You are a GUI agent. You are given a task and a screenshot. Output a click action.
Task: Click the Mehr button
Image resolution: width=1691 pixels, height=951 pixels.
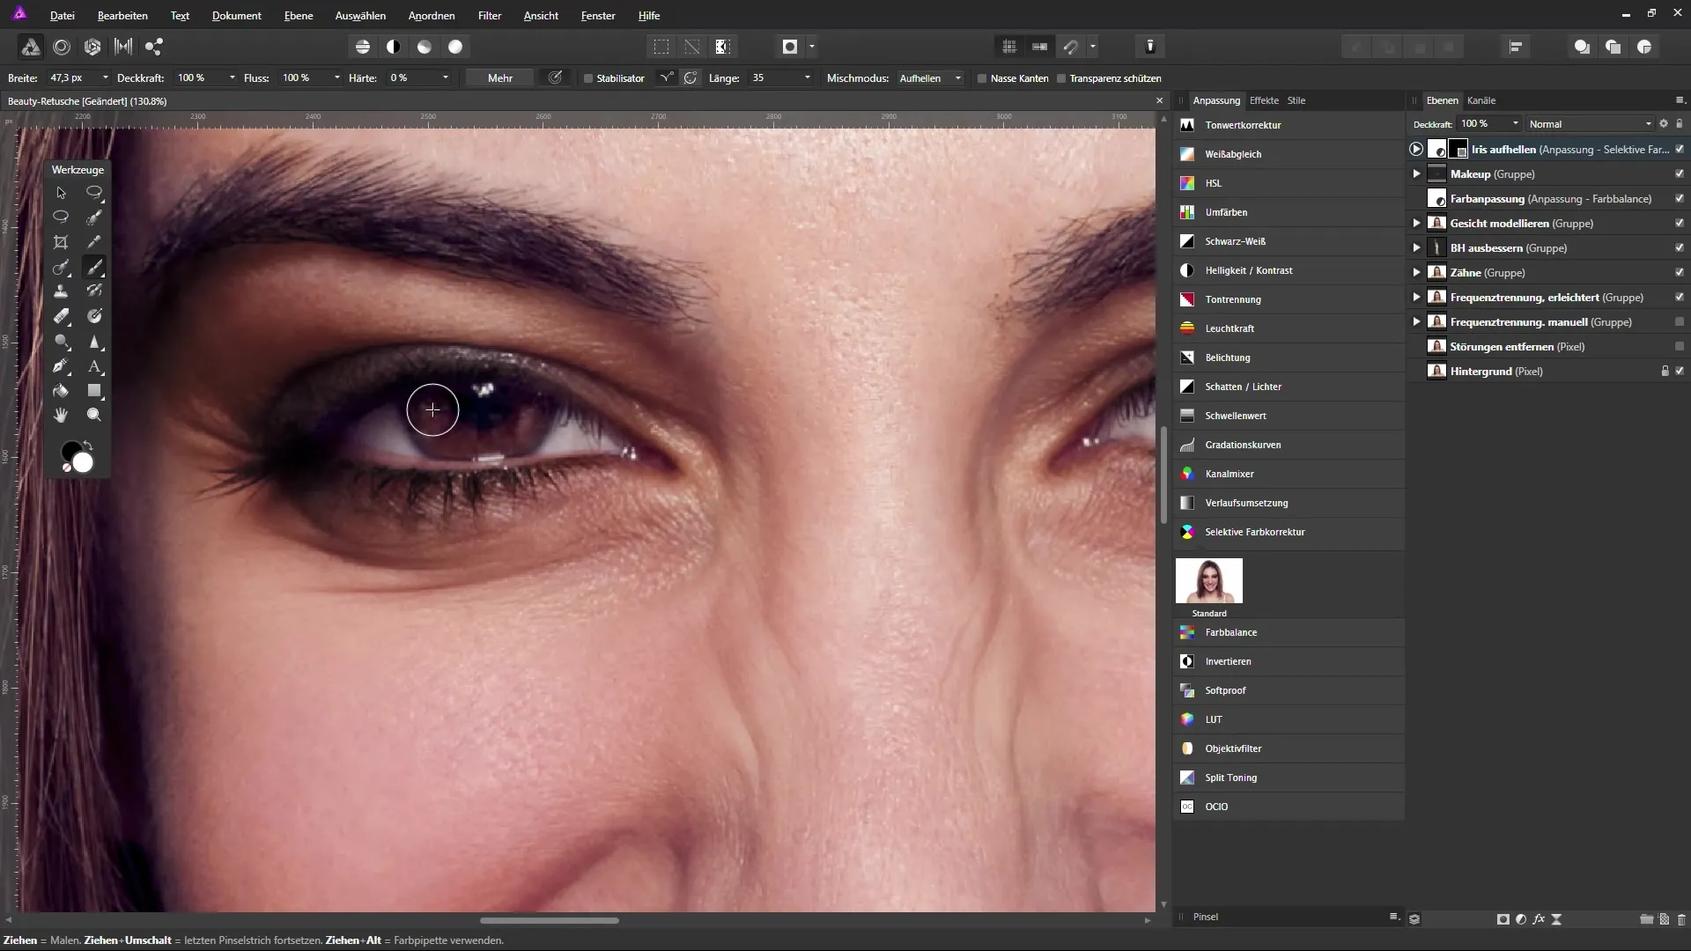coord(500,78)
